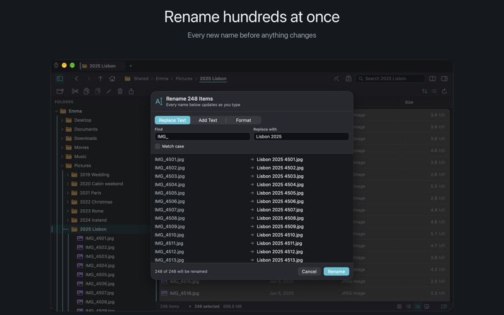504x315 pixels.
Task: Expand the Movies folder
Action: coord(62,147)
